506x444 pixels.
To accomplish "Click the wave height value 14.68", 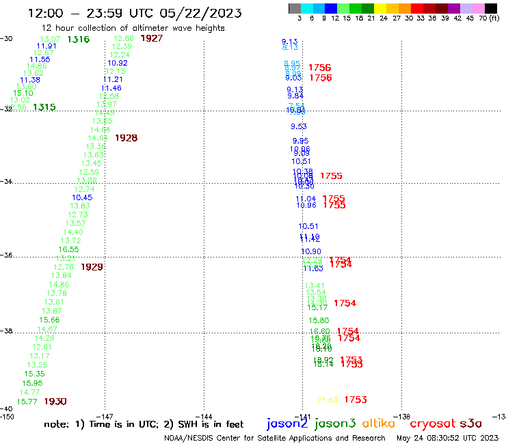I will pos(101,130).
